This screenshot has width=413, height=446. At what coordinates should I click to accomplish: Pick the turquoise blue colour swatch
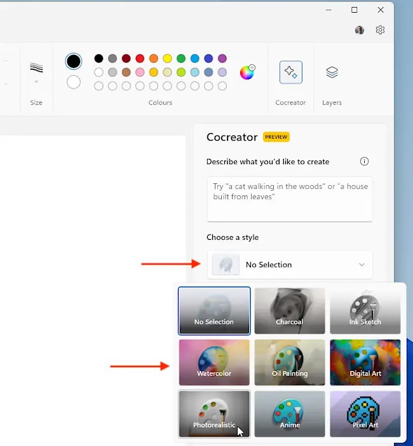click(x=195, y=59)
